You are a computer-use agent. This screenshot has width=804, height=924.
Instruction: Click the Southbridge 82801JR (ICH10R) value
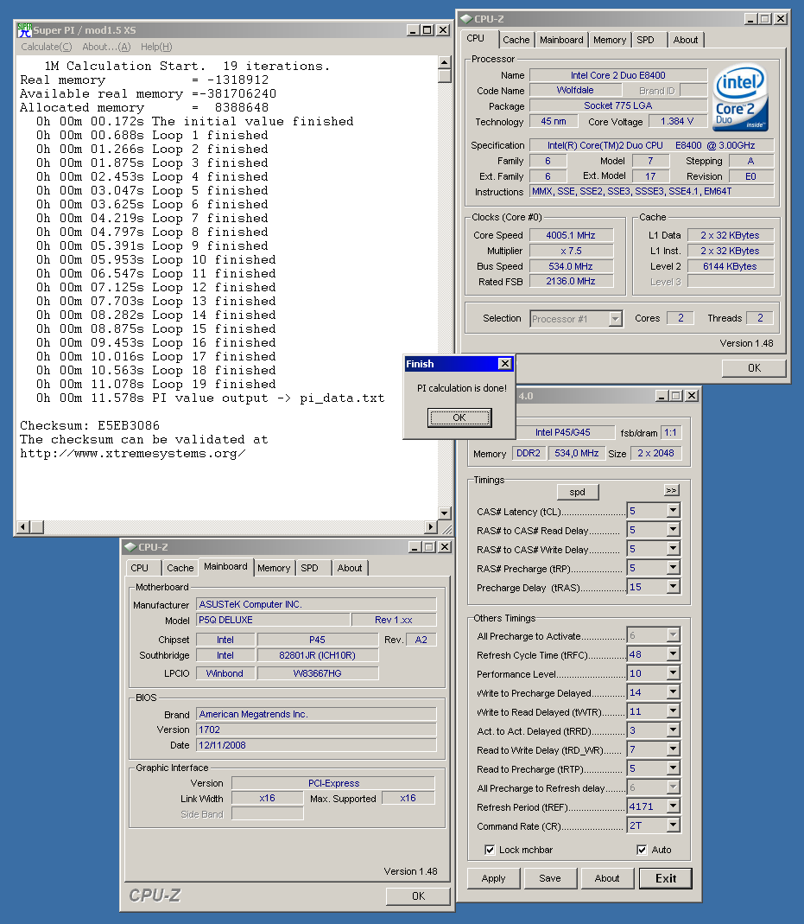coord(317,655)
